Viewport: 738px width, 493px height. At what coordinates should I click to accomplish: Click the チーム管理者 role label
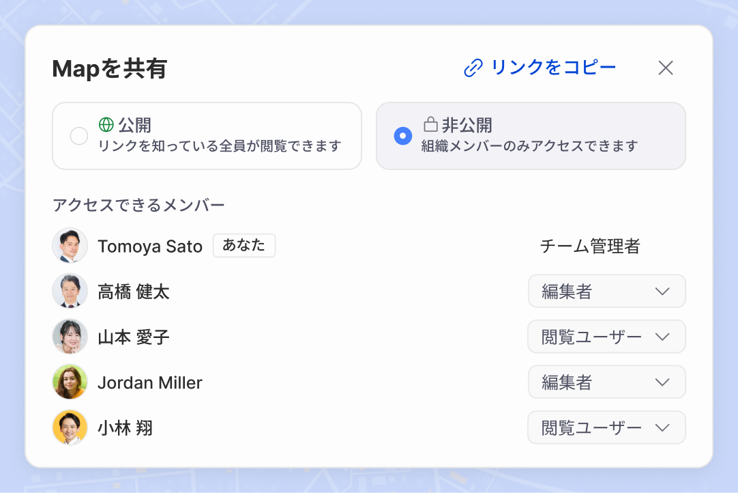pyautogui.click(x=589, y=246)
